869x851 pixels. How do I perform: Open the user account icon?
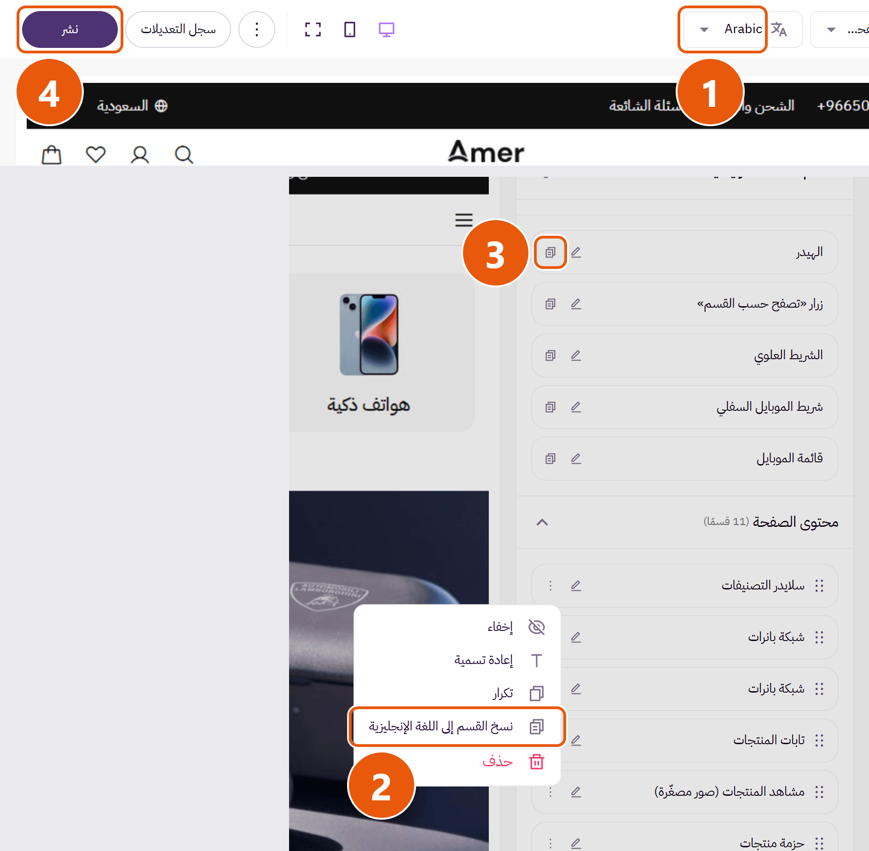(x=140, y=155)
